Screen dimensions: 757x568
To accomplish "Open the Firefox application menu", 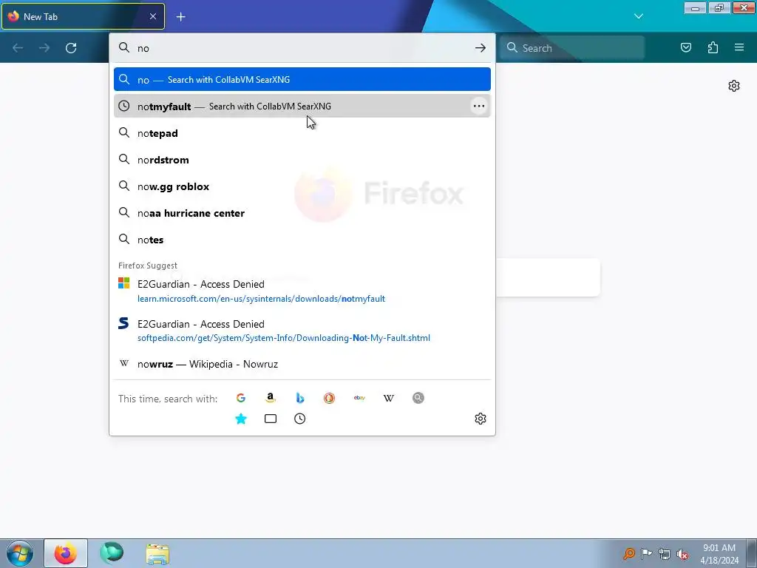I will pos(739,47).
